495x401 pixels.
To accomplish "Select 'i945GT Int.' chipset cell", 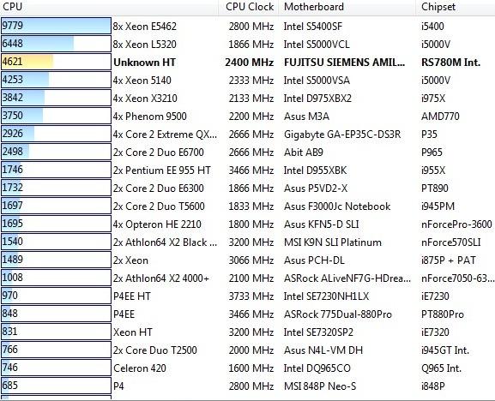I will (x=445, y=350).
